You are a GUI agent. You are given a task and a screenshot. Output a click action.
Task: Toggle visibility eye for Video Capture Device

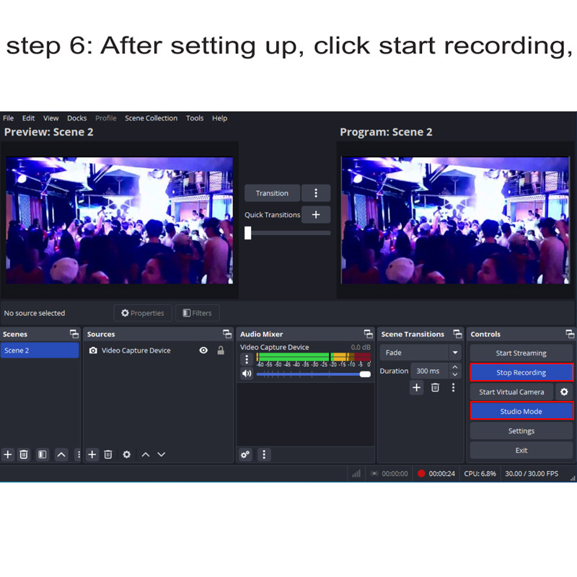pyautogui.click(x=203, y=351)
